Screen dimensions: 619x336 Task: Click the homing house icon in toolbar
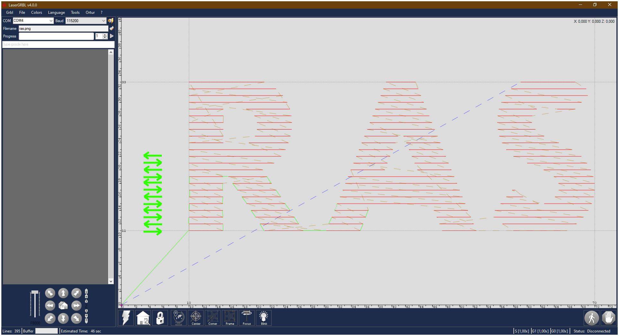pos(143,318)
